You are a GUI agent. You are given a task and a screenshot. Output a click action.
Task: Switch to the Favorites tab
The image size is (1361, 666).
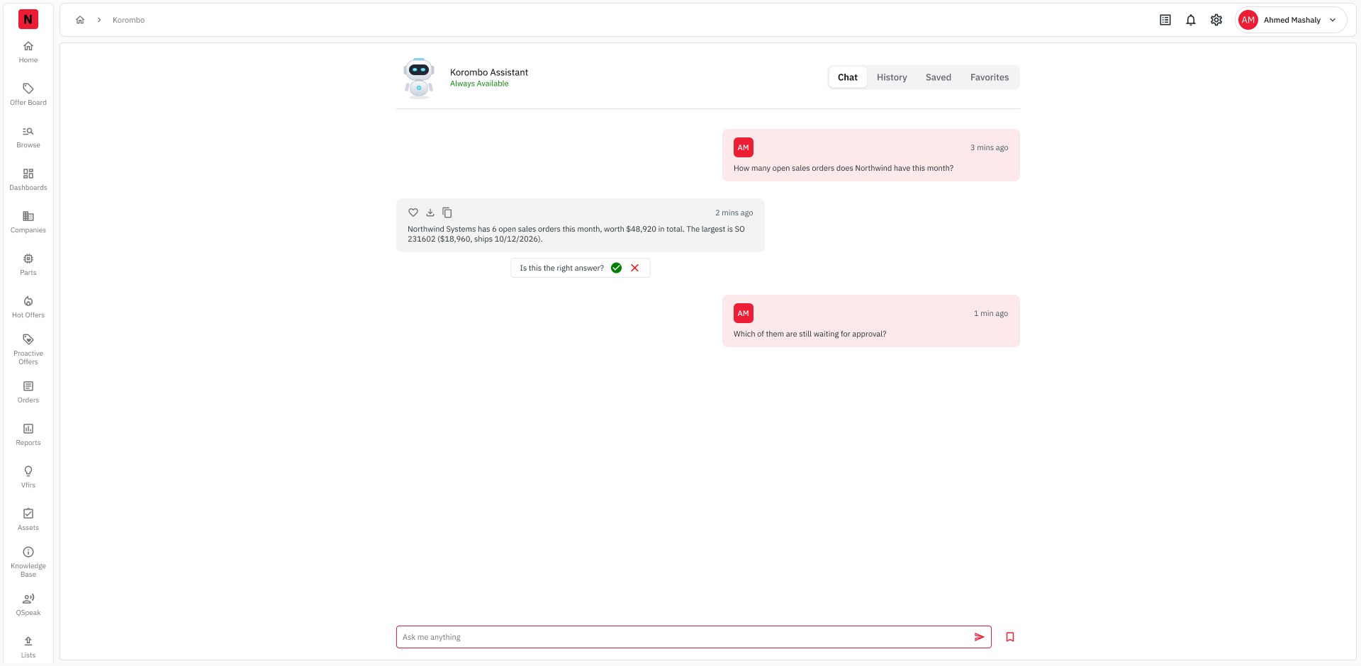(x=990, y=77)
